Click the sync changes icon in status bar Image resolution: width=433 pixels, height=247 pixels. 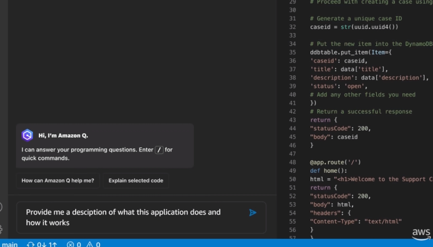(x=30, y=244)
